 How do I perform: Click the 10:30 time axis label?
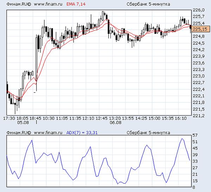click(x=49, y=118)
